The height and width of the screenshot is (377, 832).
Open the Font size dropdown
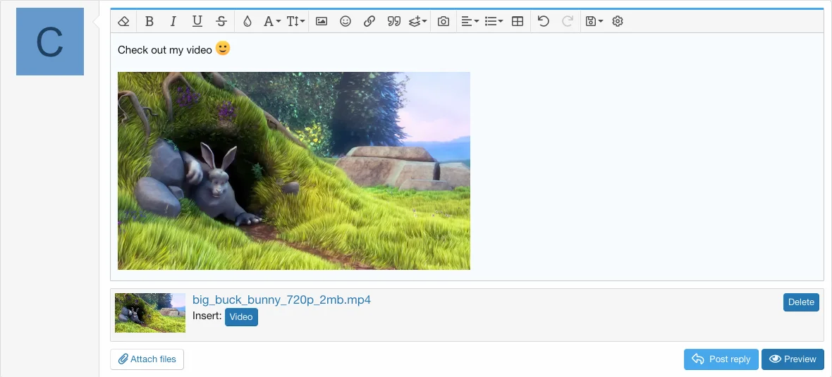point(295,21)
